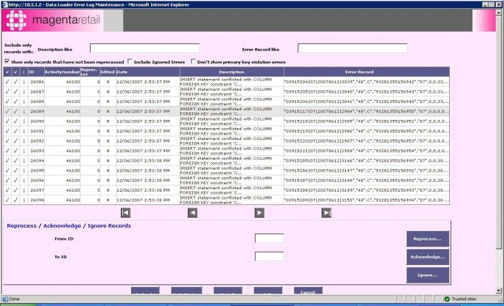Check Don't show primary key violation errors
This screenshot has width=504, height=306.
(x=193, y=61)
